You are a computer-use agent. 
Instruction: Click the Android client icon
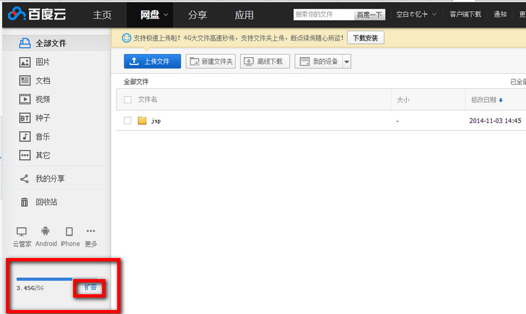(45, 232)
